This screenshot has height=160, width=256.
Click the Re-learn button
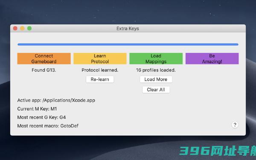click(100, 79)
